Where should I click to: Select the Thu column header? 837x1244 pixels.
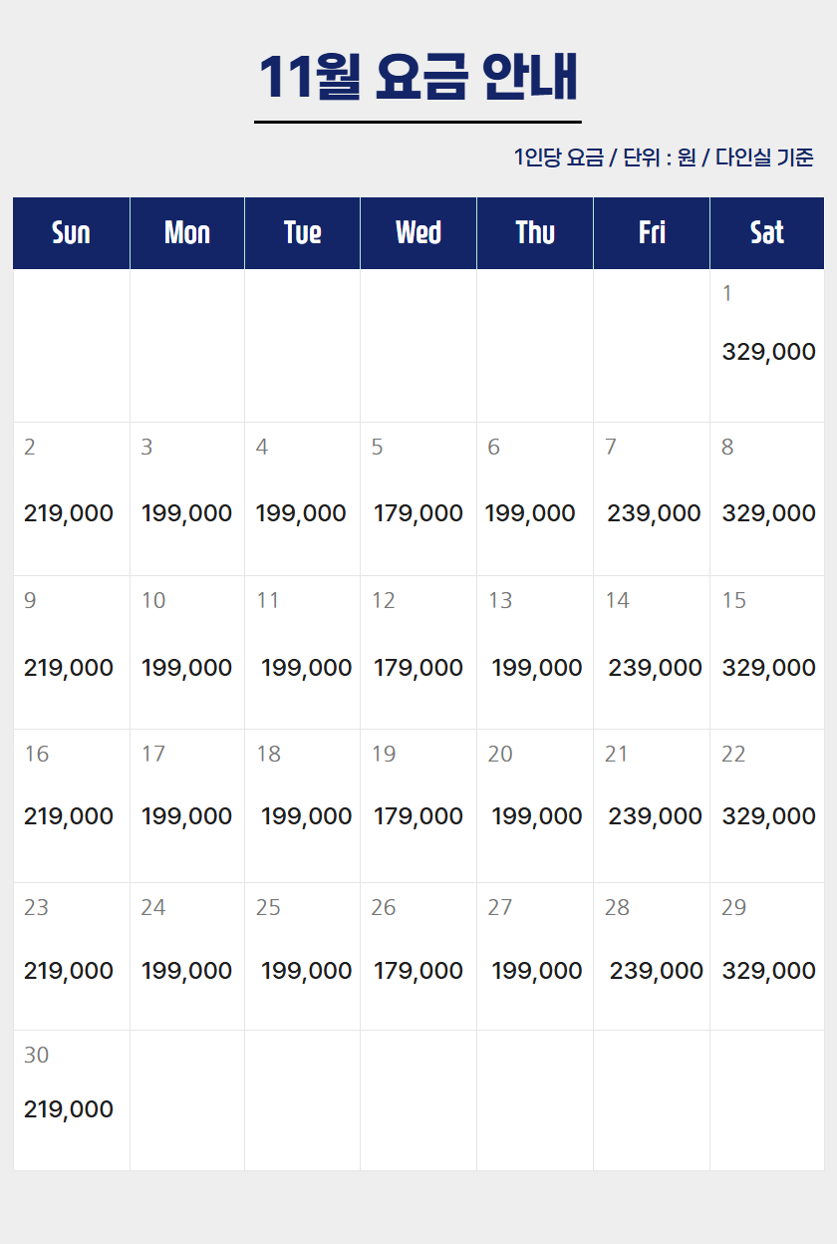[x=535, y=233]
